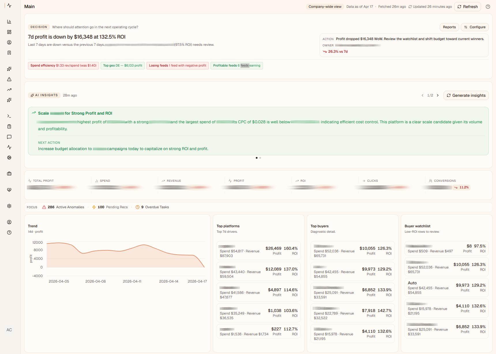Click the ROI metric card
The height and width of the screenshot is (354, 496).
tap(325, 185)
